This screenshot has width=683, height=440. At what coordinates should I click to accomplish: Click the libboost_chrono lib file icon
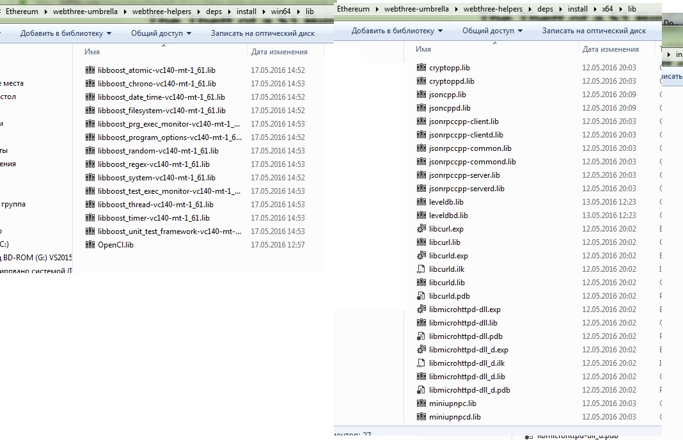tap(90, 83)
